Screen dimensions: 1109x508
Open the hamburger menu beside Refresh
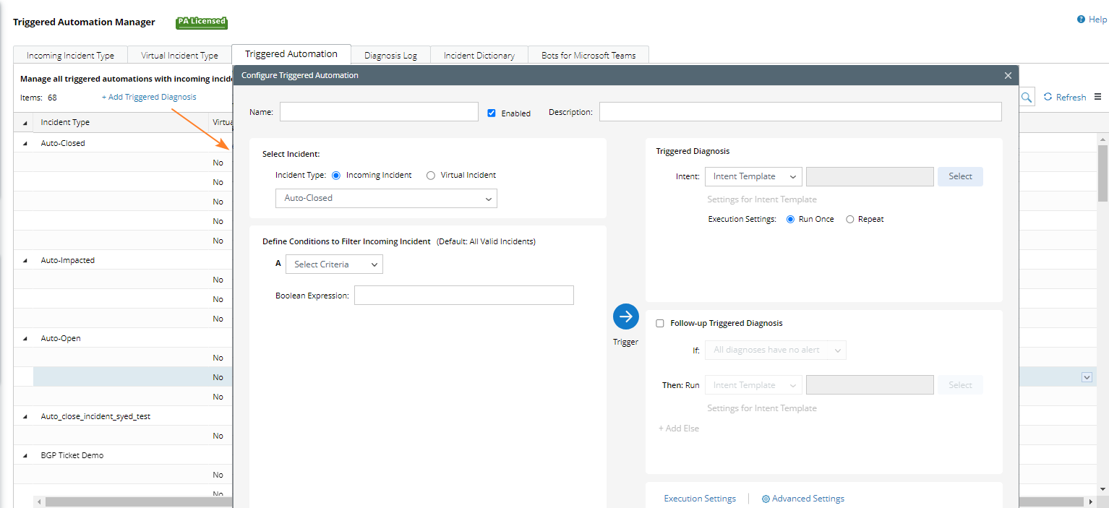(1097, 97)
